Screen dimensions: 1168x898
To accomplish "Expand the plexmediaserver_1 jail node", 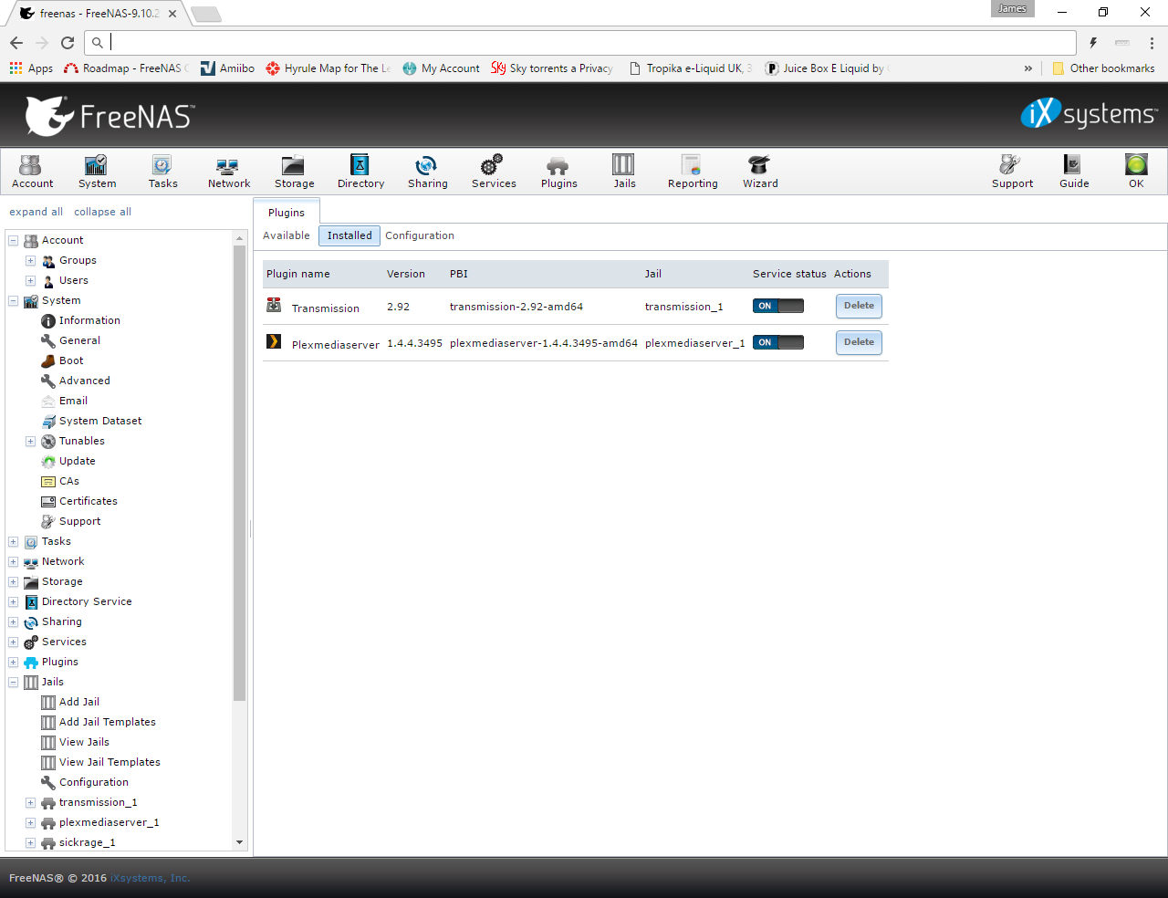I will (x=30, y=823).
